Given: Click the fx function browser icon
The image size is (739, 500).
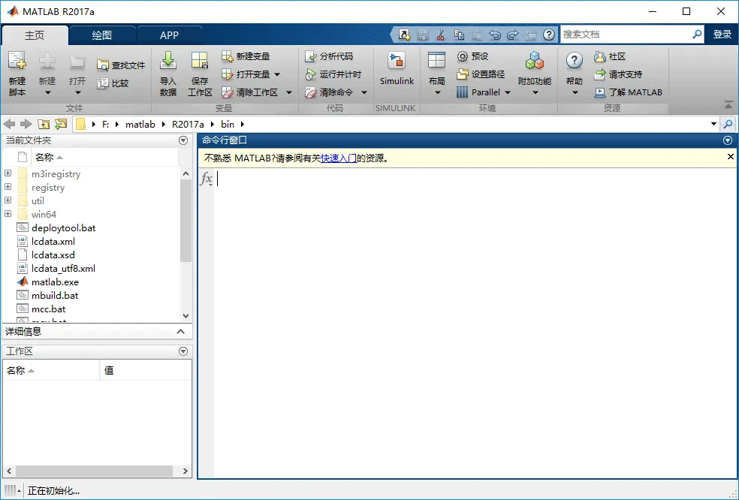Looking at the screenshot, I should [x=207, y=179].
